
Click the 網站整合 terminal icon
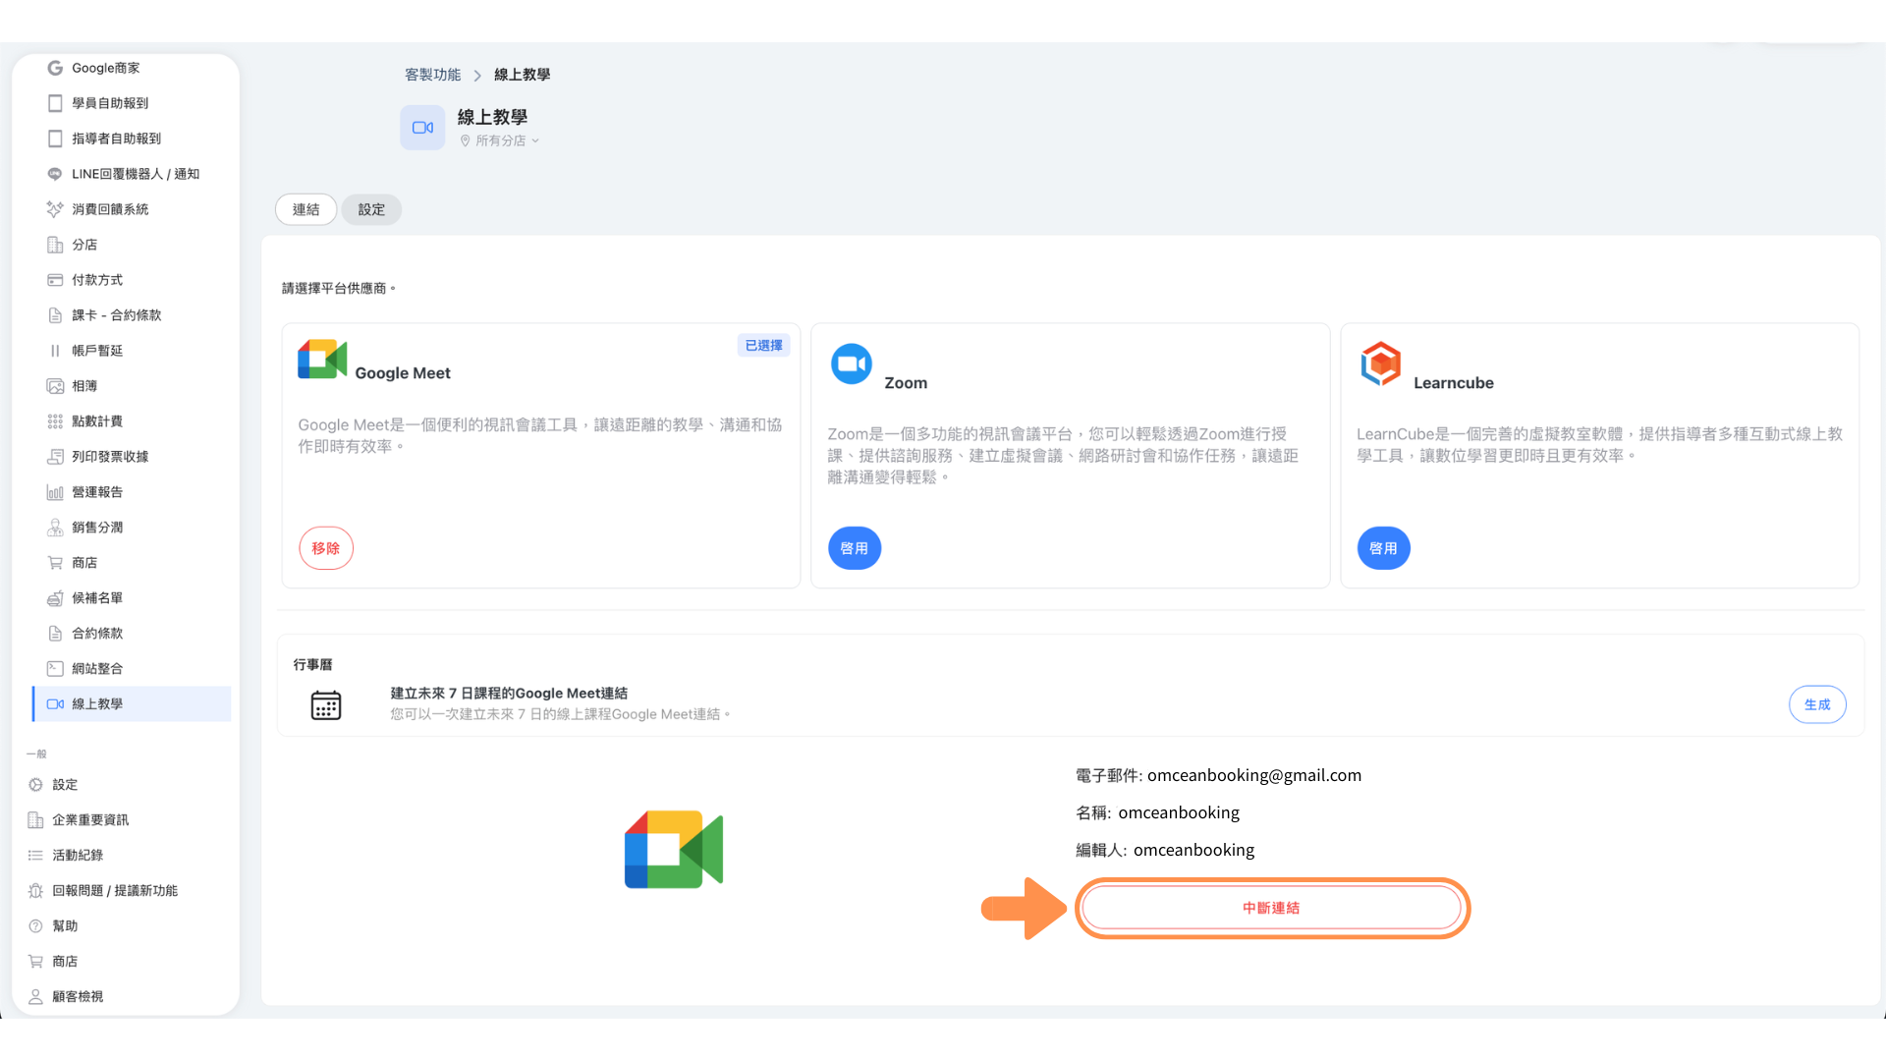tap(55, 669)
